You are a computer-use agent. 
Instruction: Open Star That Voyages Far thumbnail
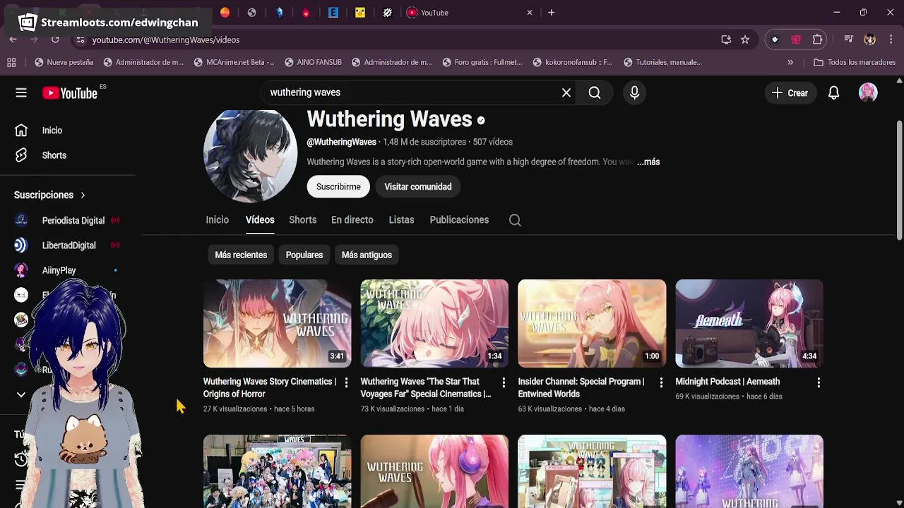pyautogui.click(x=434, y=323)
